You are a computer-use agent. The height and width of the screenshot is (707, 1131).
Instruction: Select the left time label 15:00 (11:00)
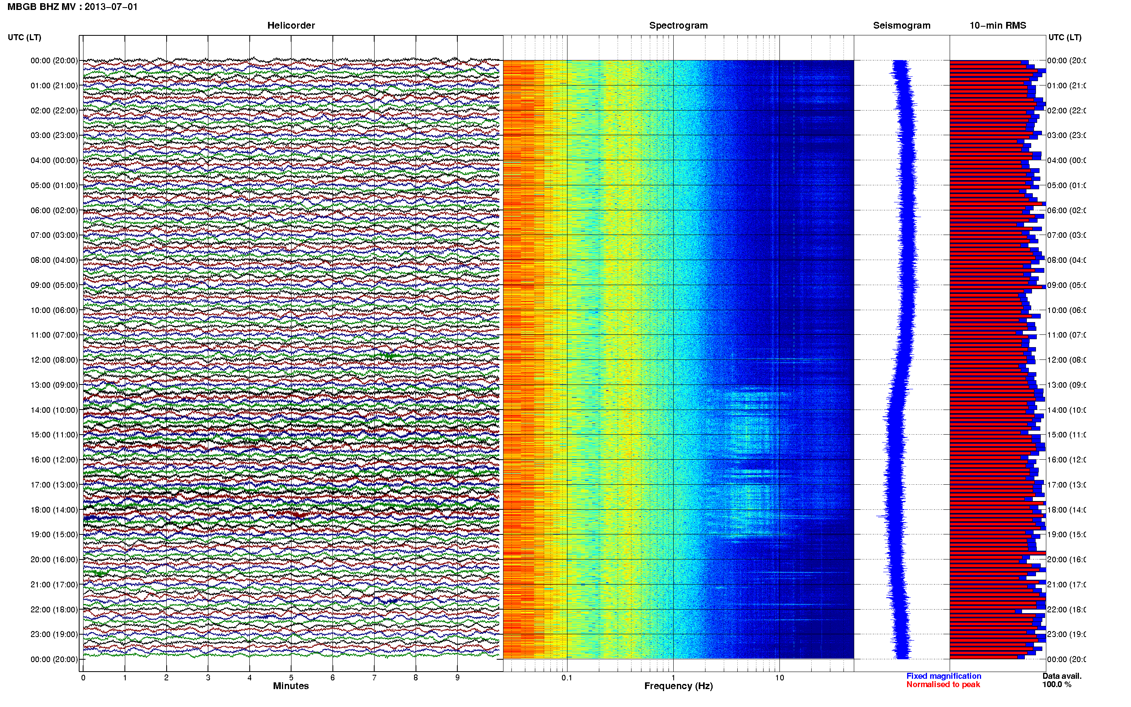(54, 434)
